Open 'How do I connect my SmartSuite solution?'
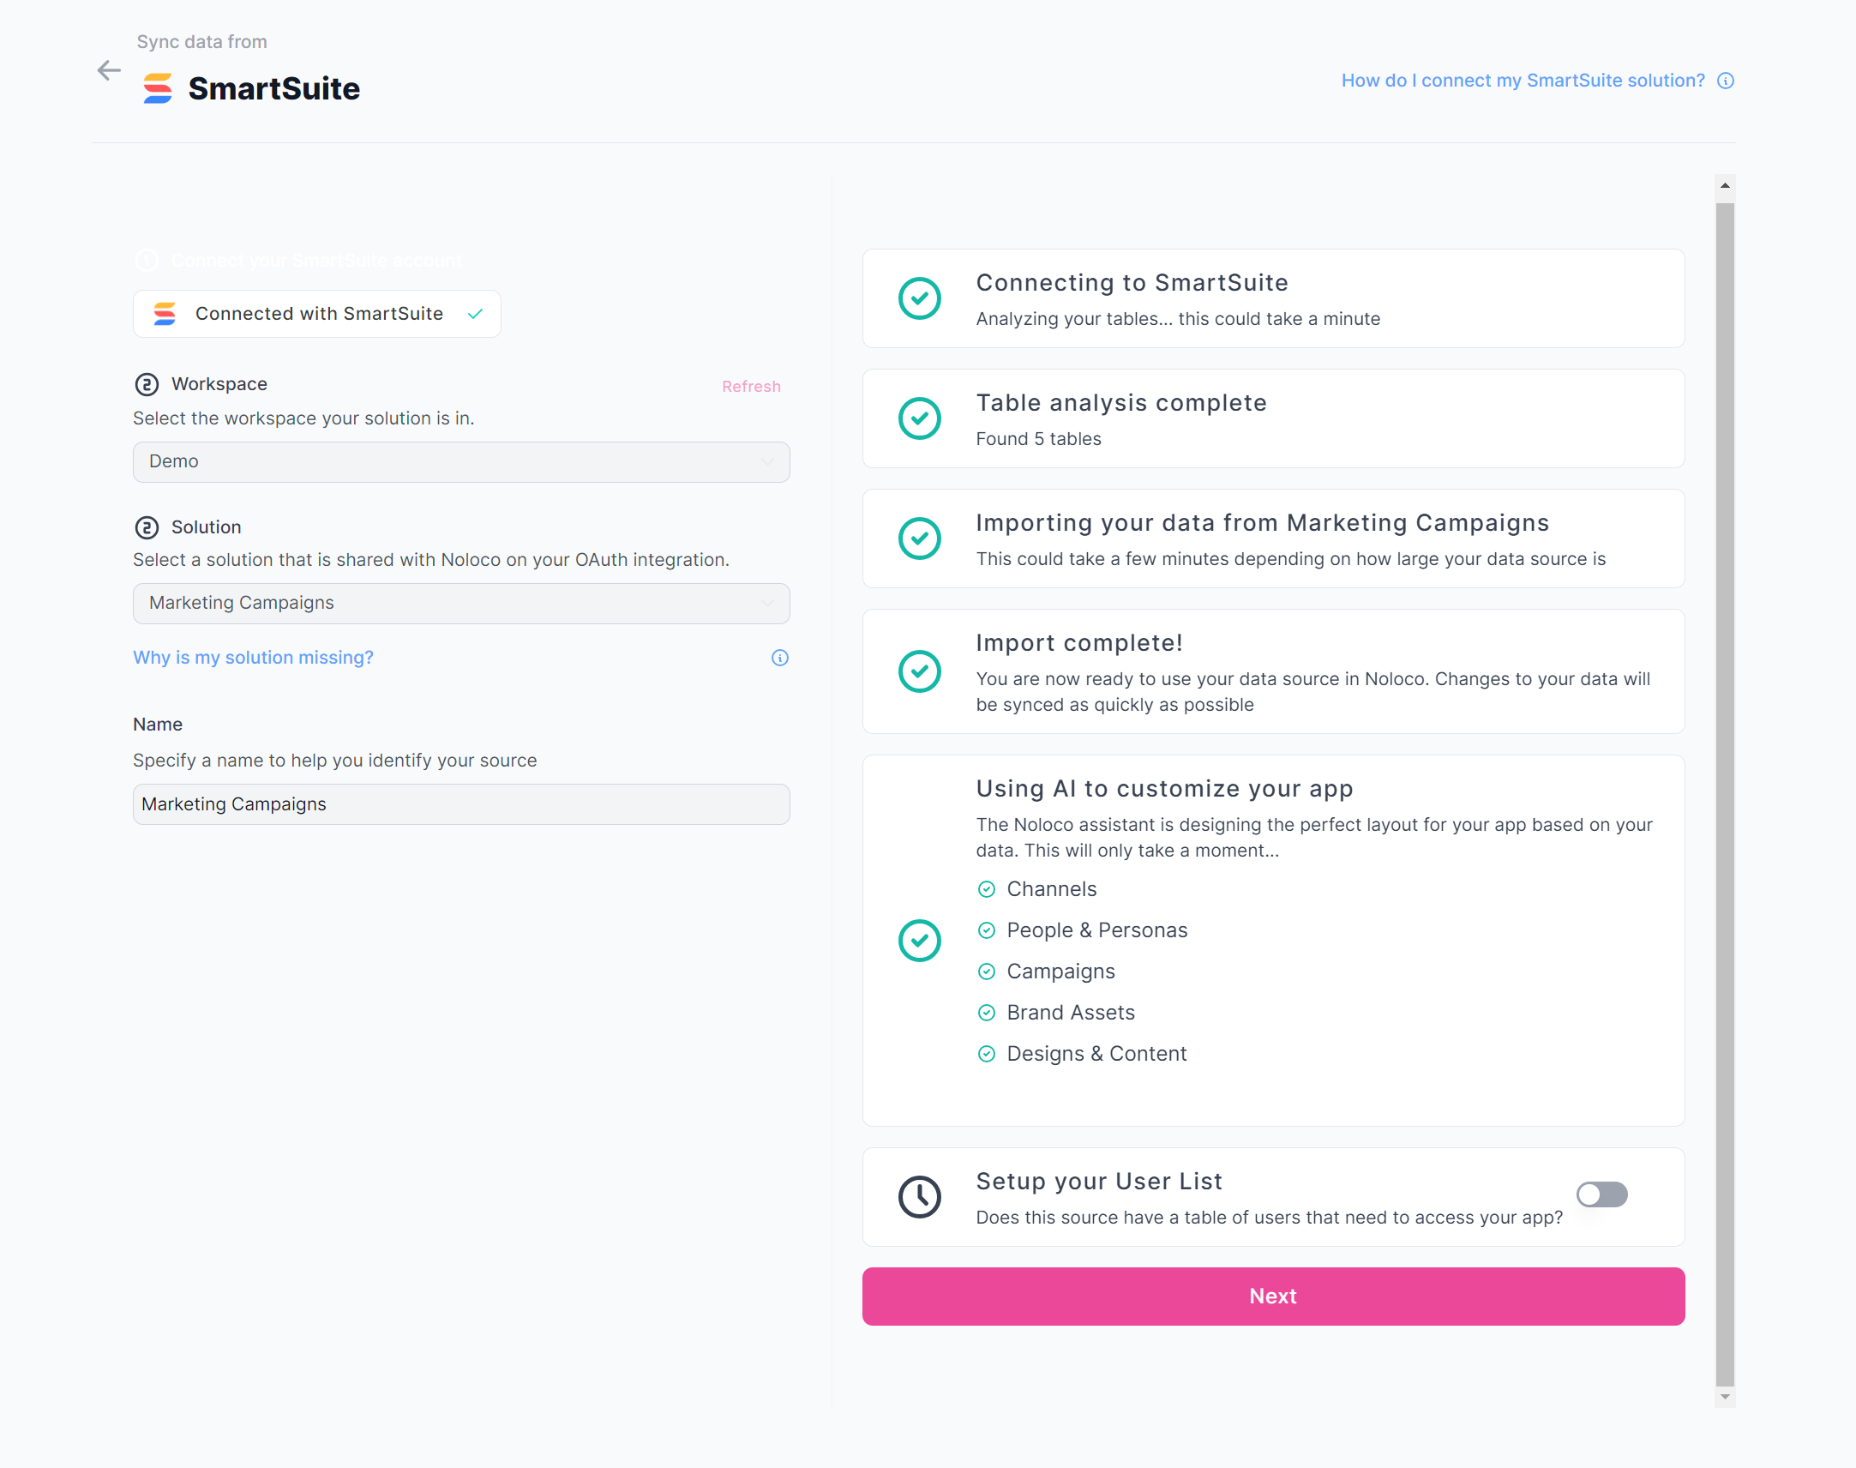 coord(1523,81)
